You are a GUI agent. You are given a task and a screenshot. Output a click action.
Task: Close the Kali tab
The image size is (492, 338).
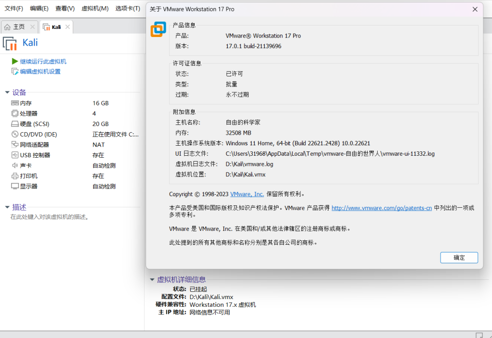pyautogui.click(x=67, y=27)
